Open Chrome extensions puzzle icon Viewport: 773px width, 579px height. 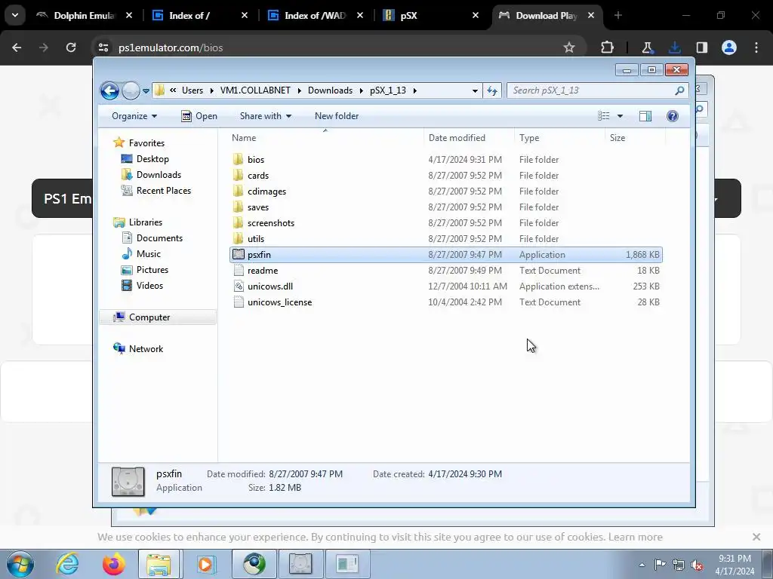pos(608,47)
